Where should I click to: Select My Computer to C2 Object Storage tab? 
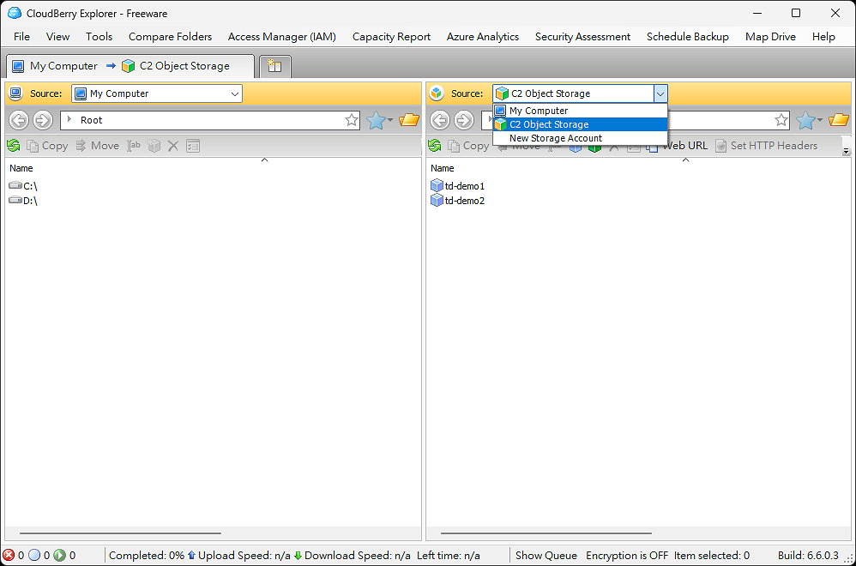click(x=130, y=66)
